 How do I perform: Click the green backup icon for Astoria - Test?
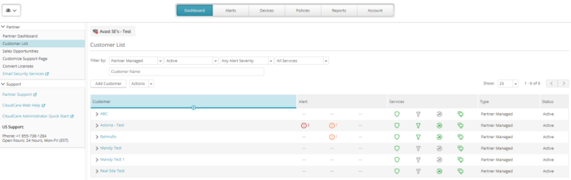439,126
